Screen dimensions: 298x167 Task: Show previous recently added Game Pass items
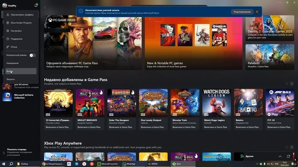(287, 83)
